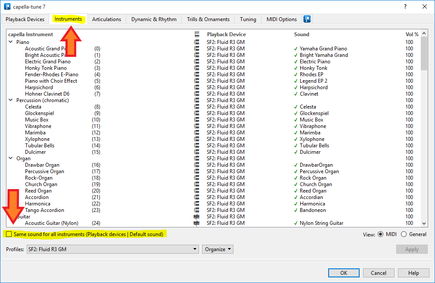Image resolution: width=435 pixels, height=283 pixels.
Task: Click the Cancel button
Action: point(379,273)
